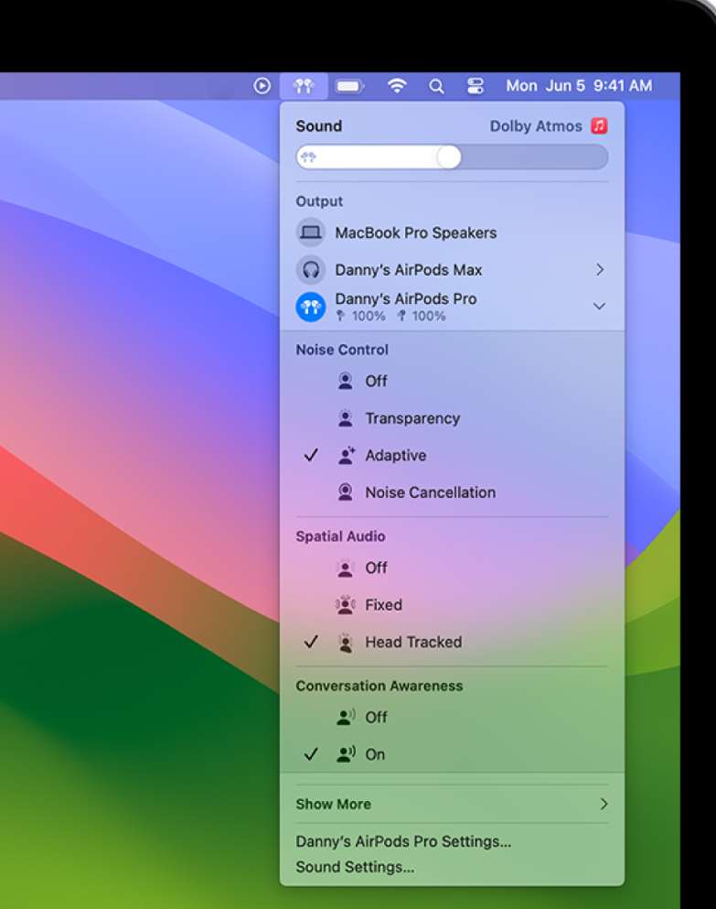Switch output to Danny's AirPods Max

[408, 270]
